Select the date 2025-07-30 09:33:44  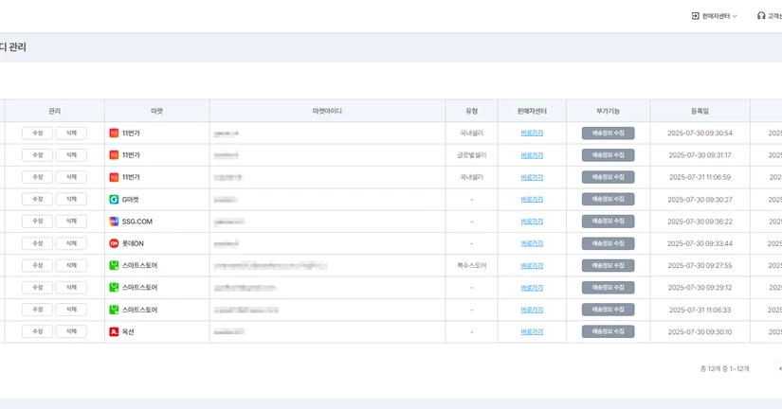[700, 243]
